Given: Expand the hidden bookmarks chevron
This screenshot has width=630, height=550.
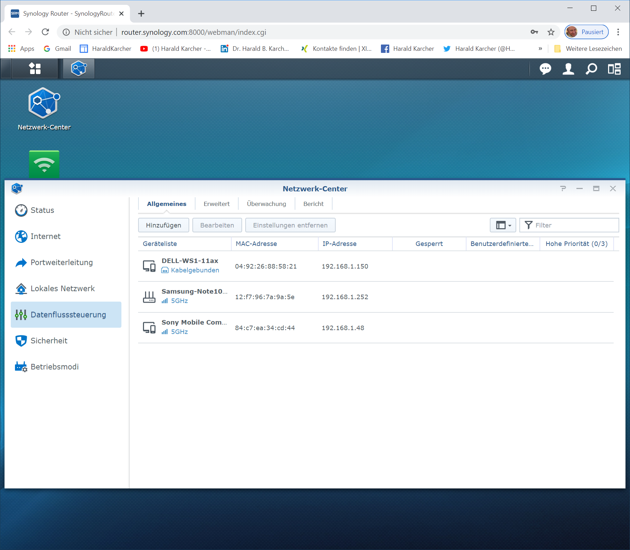Looking at the screenshot, I should tap(540, 49).
